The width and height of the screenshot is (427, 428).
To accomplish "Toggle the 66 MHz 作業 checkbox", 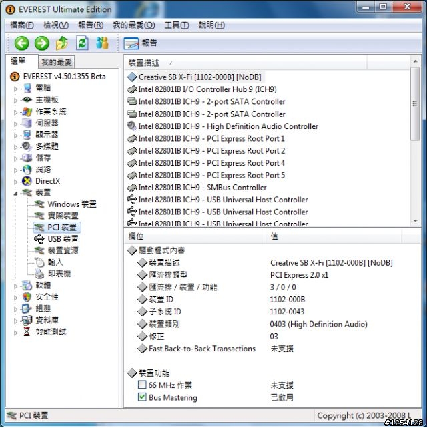I will coord(142,385).
